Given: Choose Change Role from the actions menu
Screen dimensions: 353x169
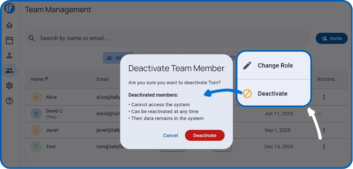Looking at the screenshot, I should click(x=274, y=65).
